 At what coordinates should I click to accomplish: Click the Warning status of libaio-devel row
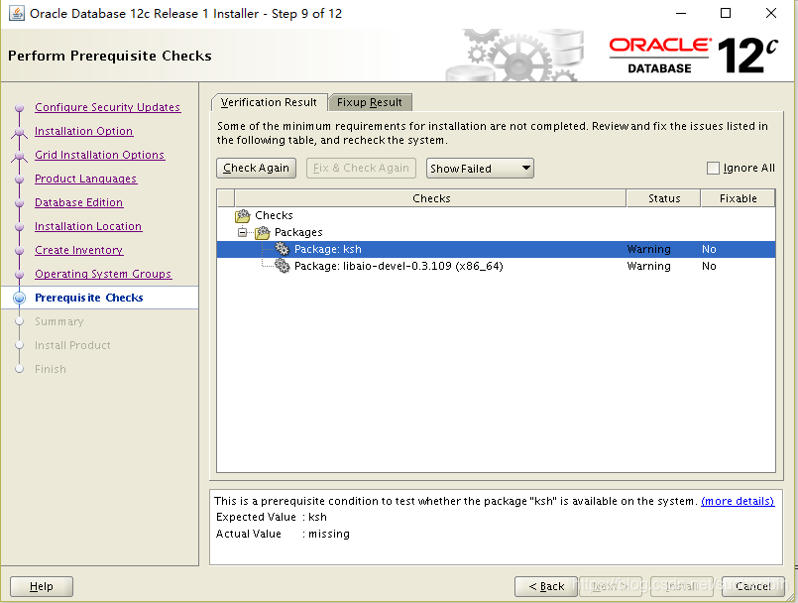click(x=649, y=266)
